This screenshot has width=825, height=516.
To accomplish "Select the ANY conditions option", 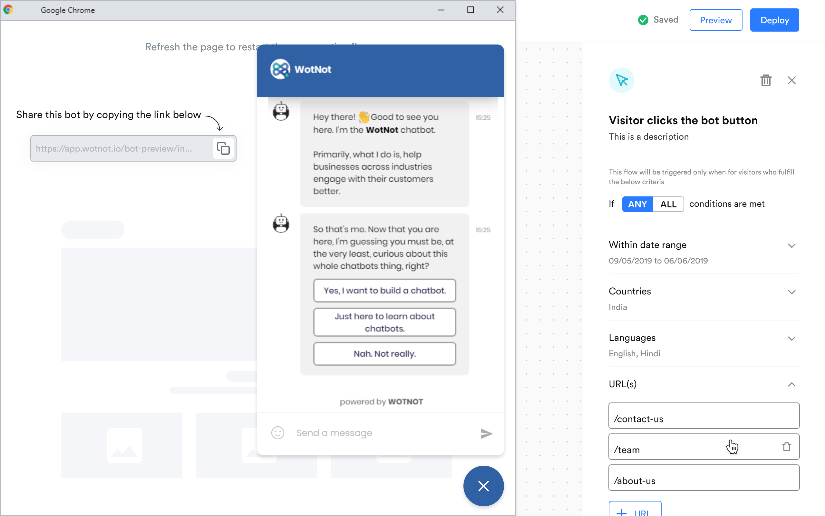I will [637, 204].
